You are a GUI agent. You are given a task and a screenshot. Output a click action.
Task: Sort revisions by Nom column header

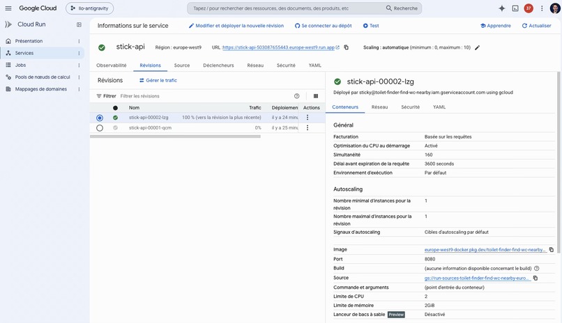pos(134,108)
